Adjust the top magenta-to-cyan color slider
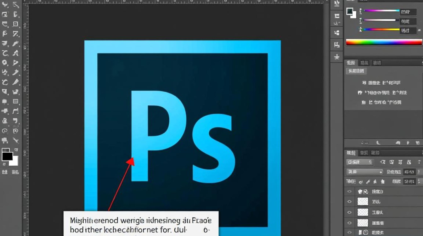Screen dimensions: 423x236 tap(381, 11)
